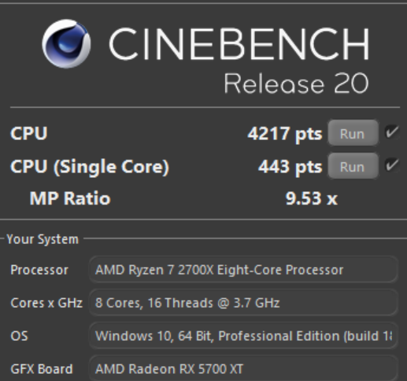Click the Processor label
Screen dimensions: 407x381
coord(39,270)
